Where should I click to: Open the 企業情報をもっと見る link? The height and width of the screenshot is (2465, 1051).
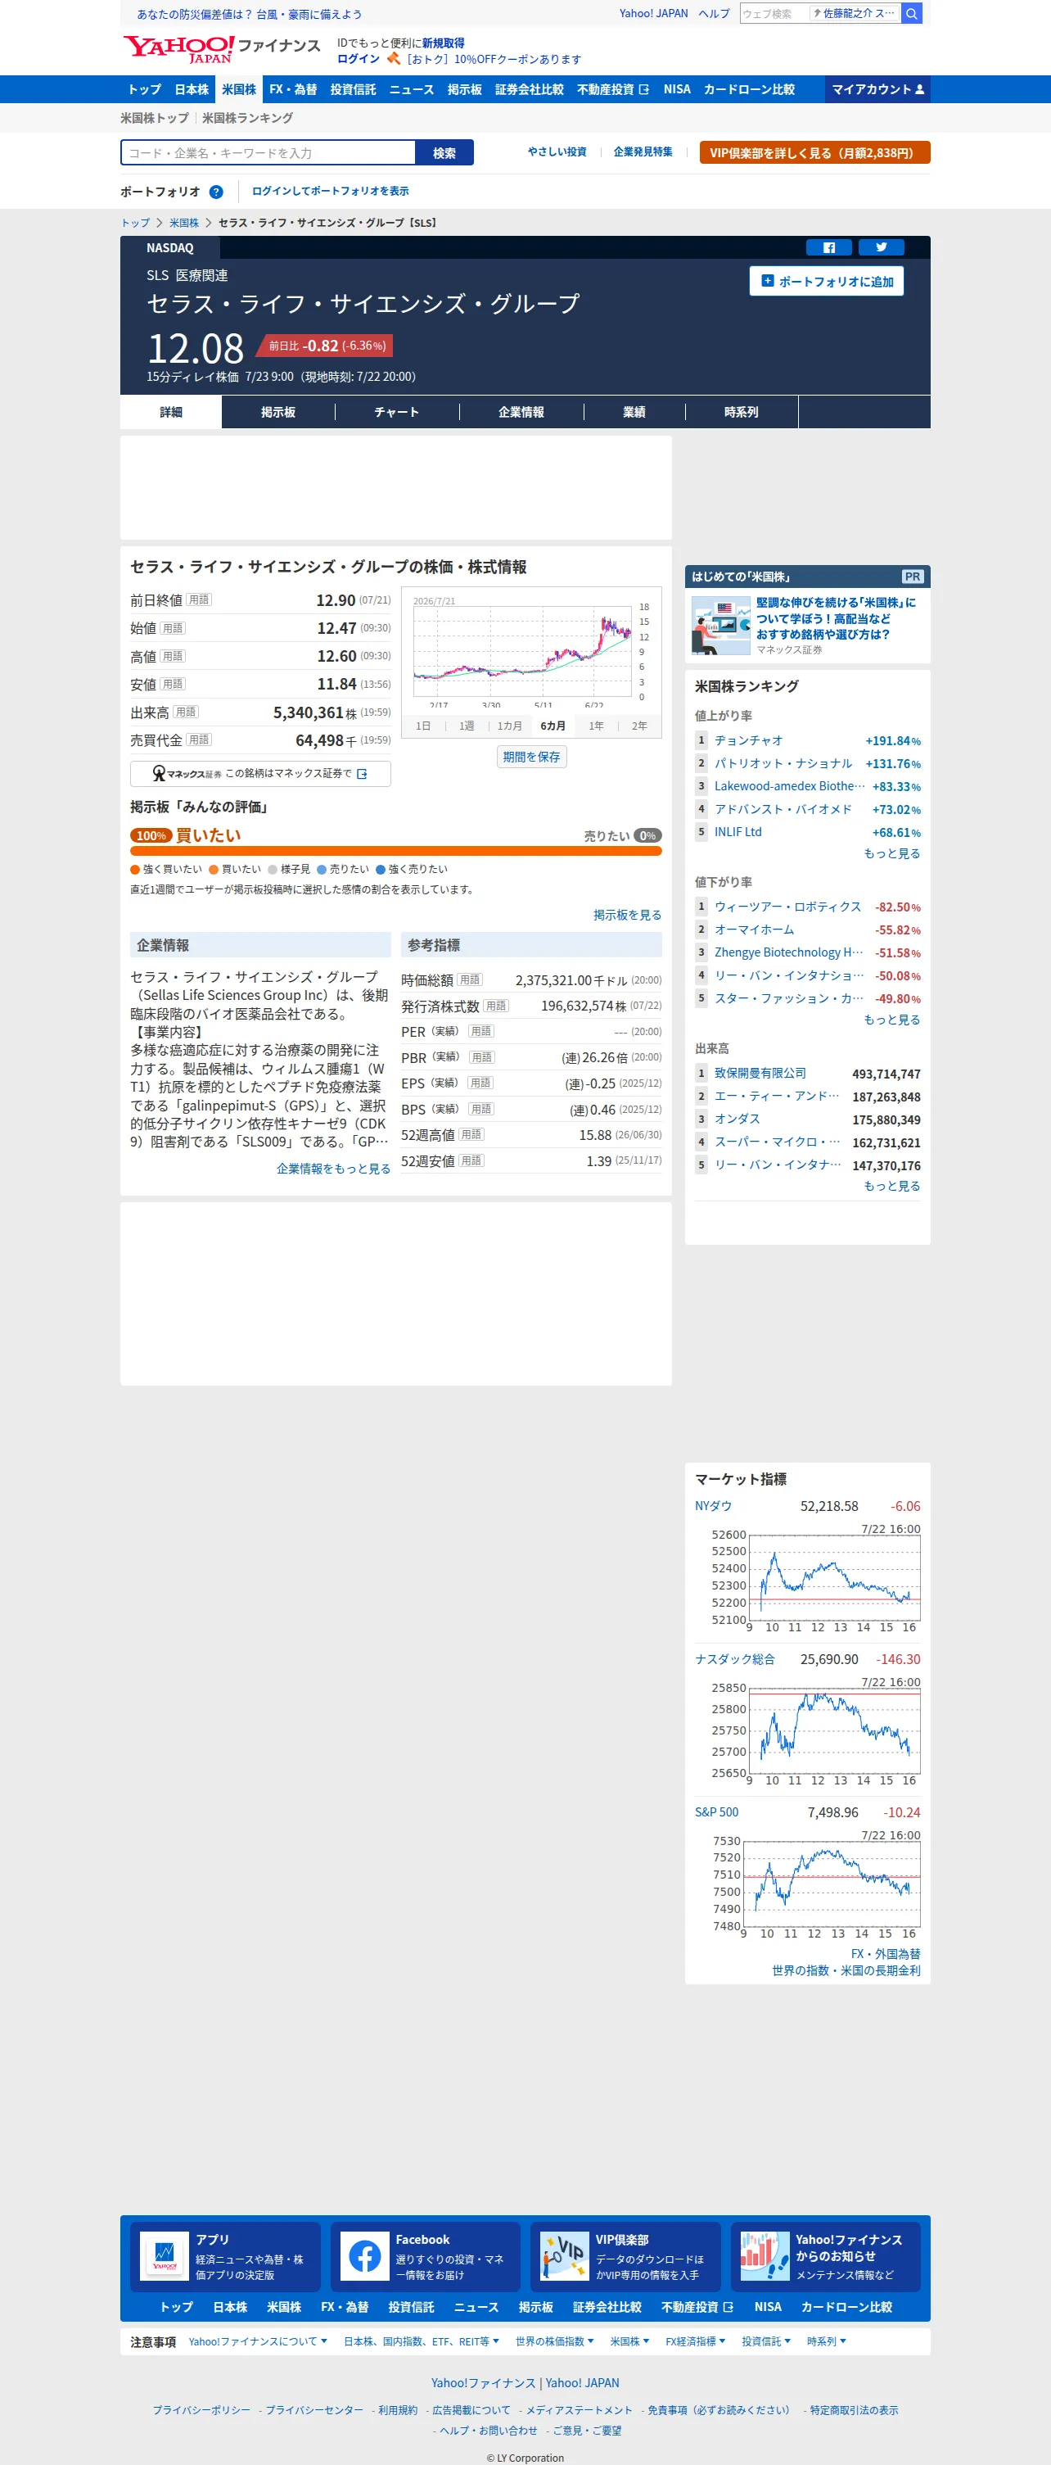click(334, 1169)
